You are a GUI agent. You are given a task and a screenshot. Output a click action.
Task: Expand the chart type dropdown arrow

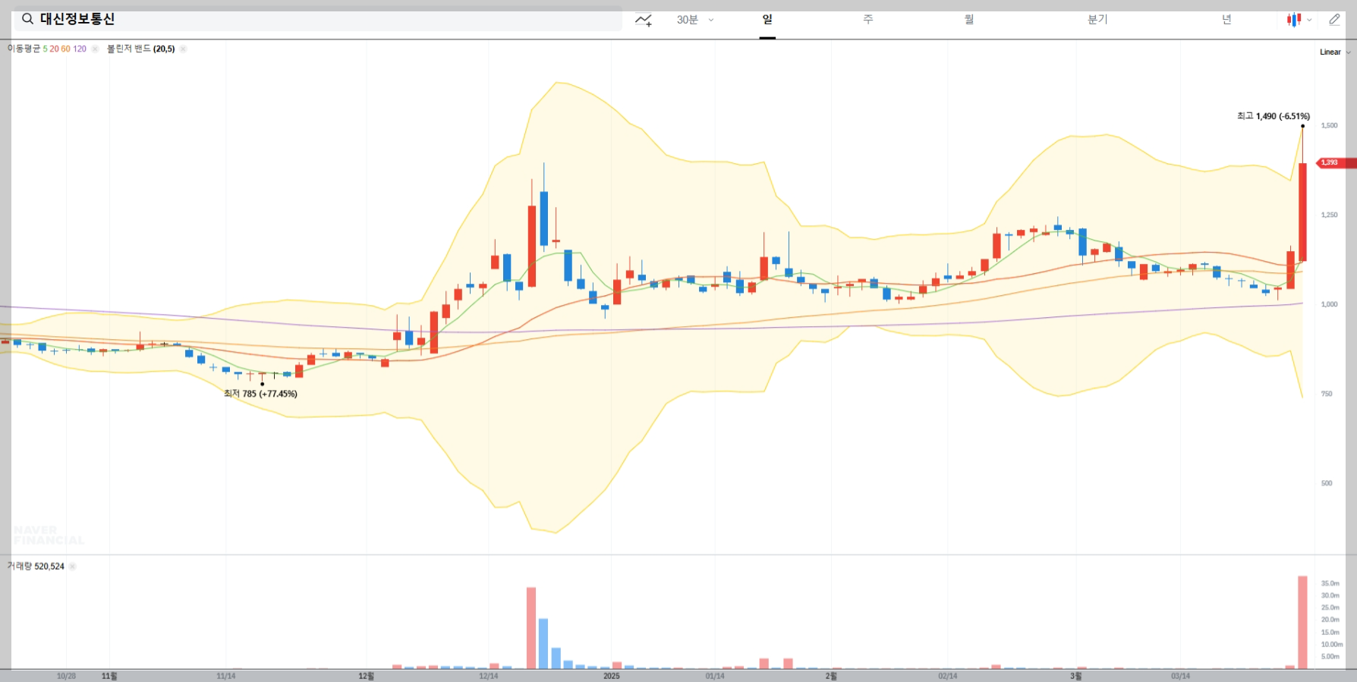pyautogui.click(x=1309, y=20)
